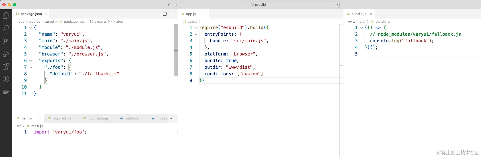The image size is (481, 157).
Task: Switch to the main.js tab
Action: pos(26,118)
